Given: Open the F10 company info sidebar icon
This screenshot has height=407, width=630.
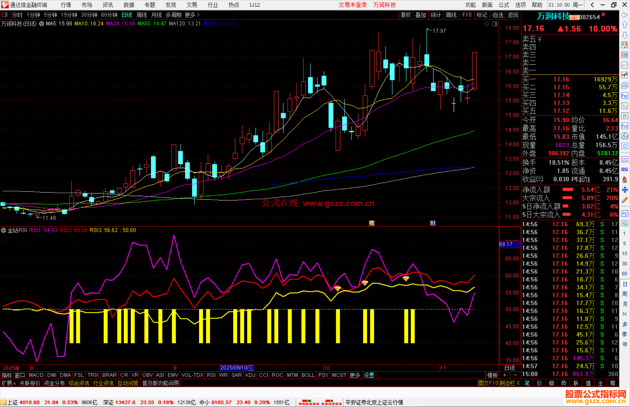Looking at the screenshot, I should 624,96.
